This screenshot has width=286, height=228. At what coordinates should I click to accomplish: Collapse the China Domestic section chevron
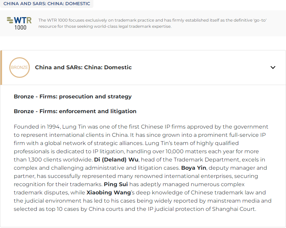click(x=273, y=68)
